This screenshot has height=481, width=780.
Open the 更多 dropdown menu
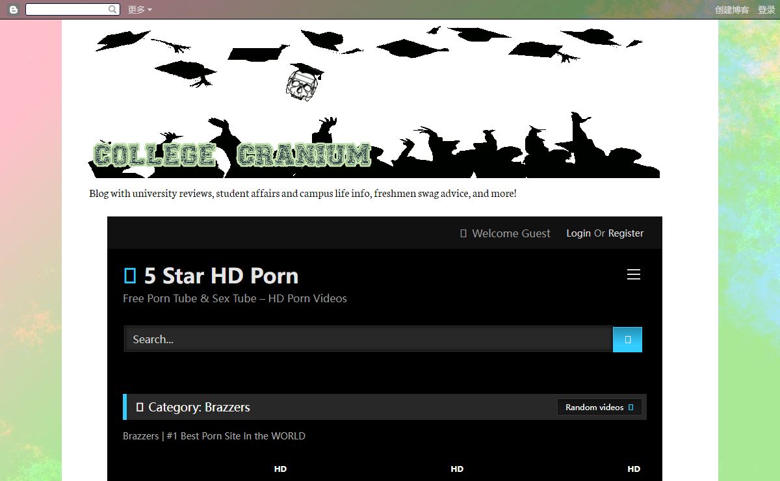click(140, 10)
